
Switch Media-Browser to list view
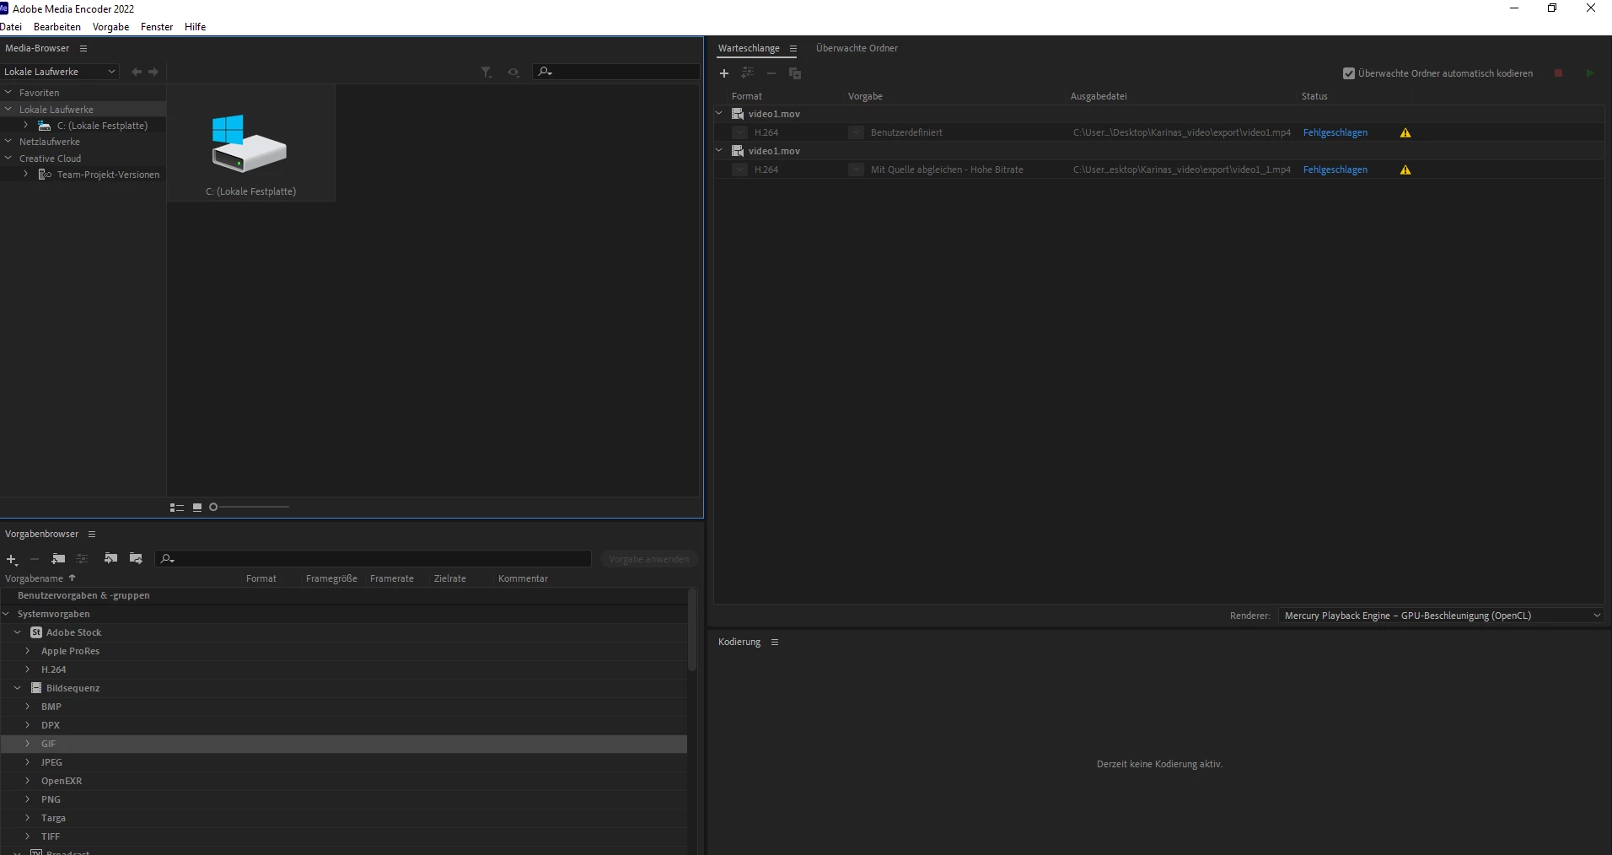click(177, 508)
